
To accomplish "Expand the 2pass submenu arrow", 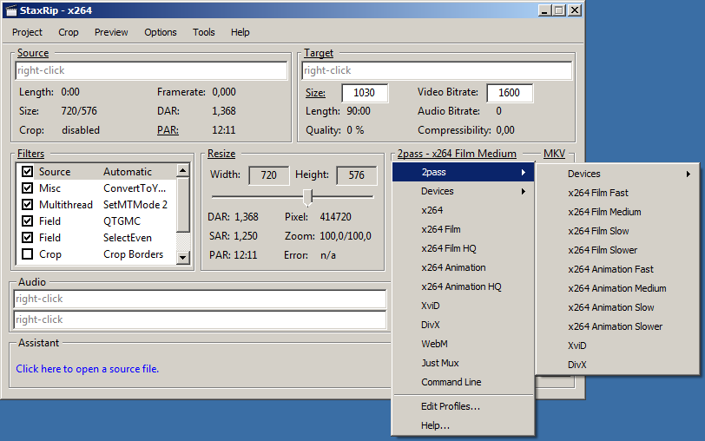I will 524,172.
